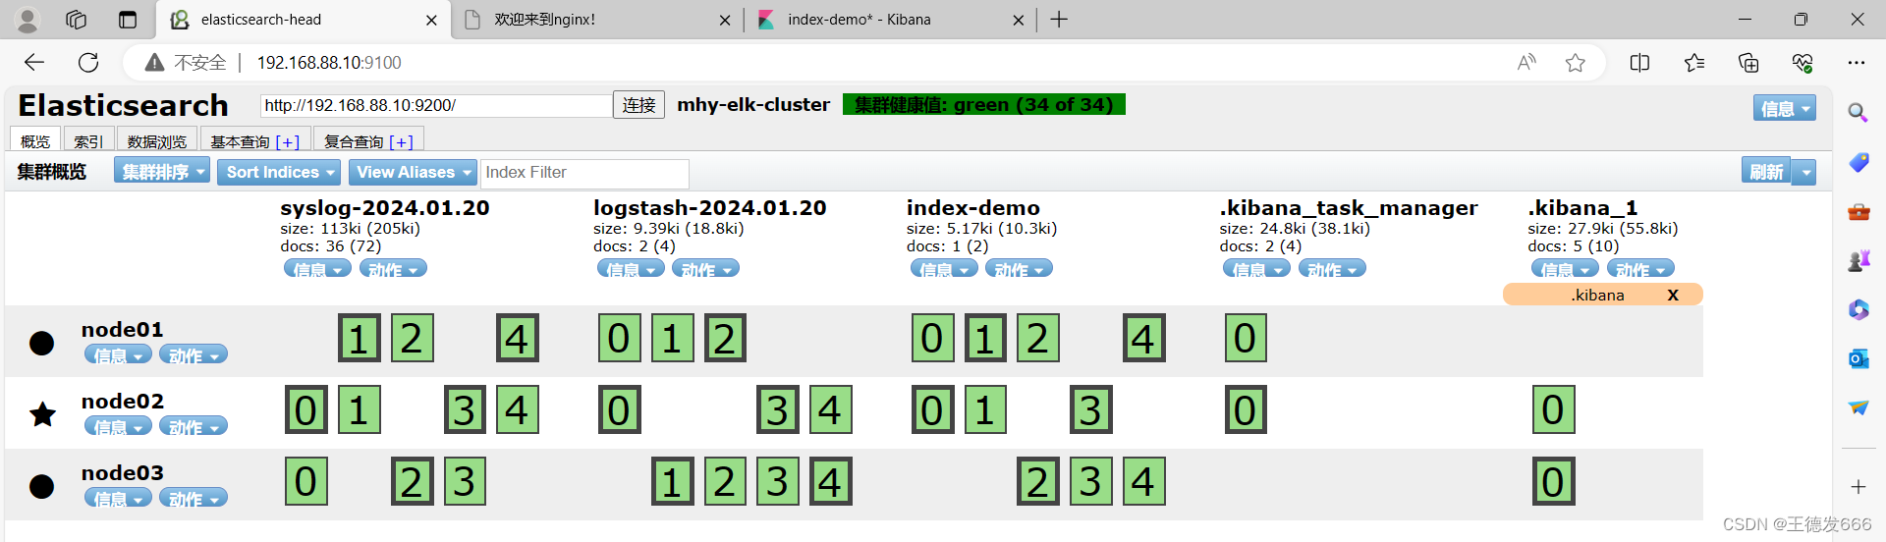Open 动作 dropdown for node02

(x=194, y=426)
